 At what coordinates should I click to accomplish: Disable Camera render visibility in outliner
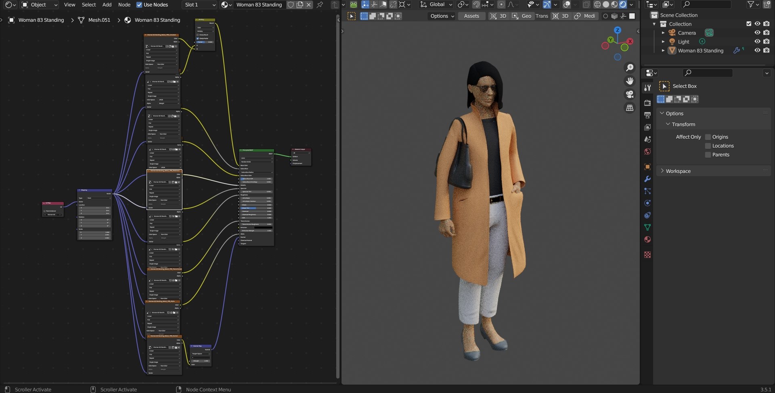click(x=766, y=33)
